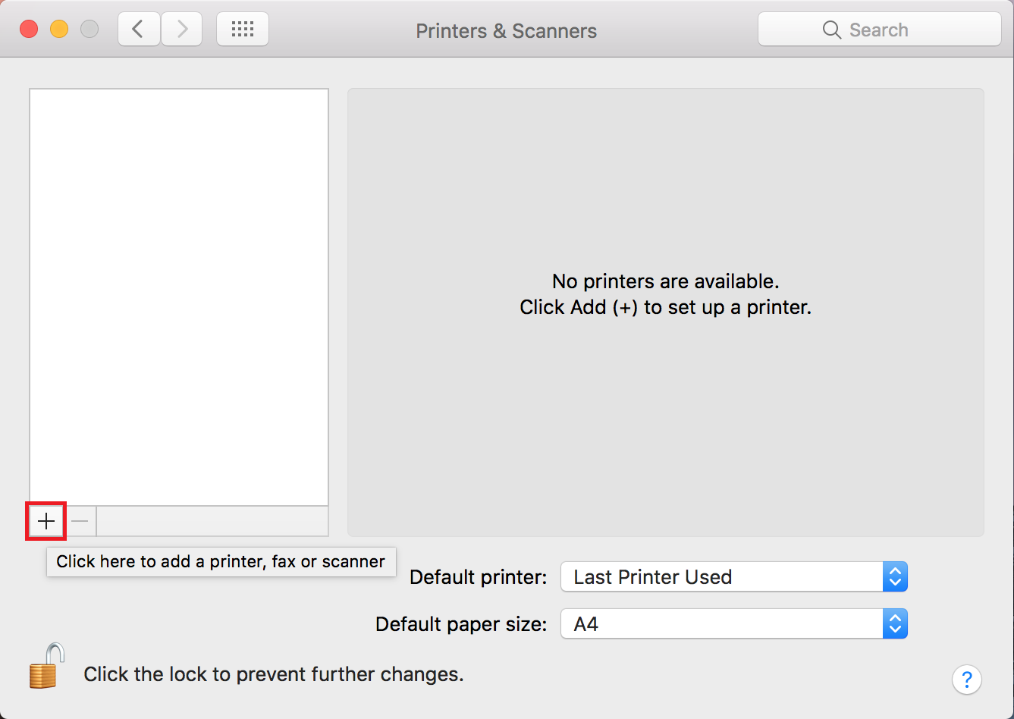Open the Default paper size A4 dropdown
This screenshot has height=719, width=1014.
734,624
